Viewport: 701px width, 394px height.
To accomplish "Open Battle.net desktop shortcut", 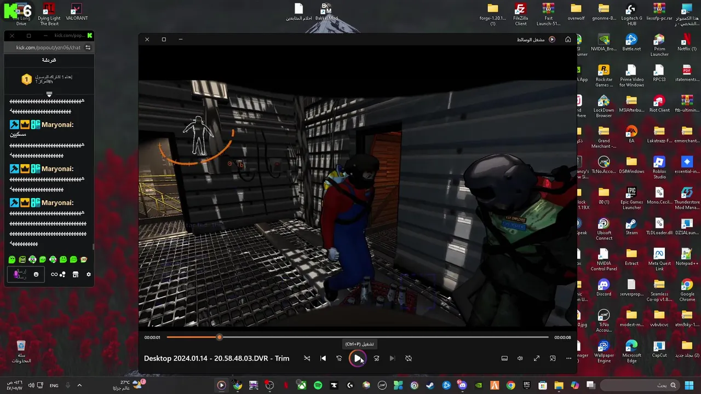I will click(x=631, y=43).
